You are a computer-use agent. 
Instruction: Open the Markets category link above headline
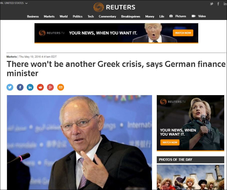click(x=11, y=57)
